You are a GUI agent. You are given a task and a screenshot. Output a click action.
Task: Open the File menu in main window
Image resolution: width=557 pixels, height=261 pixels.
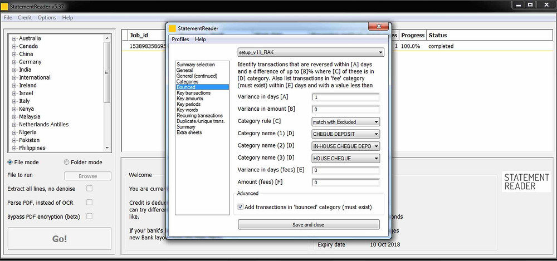pos(8,17)
